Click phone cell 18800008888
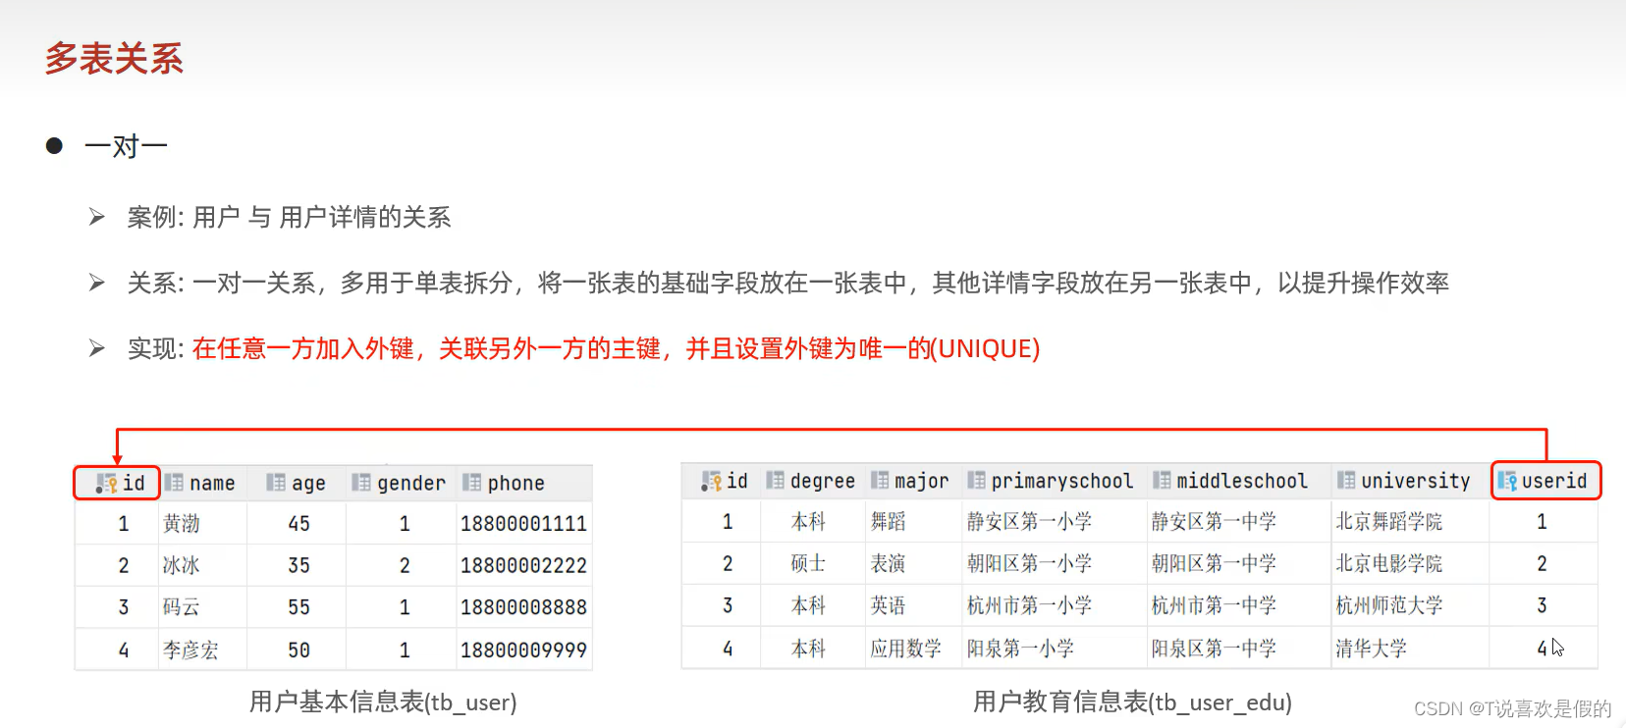Viewport: 1626px width, 728px height. (523, 607)
